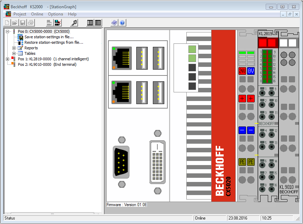Screen dimensions: 303x224
Task: Click the Print toolbar icon
Action: coord(31,23)
